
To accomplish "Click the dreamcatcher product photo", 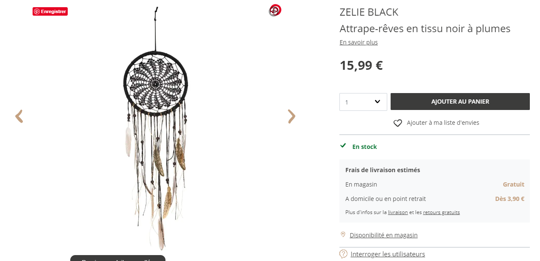I will (x=156, y=127).
